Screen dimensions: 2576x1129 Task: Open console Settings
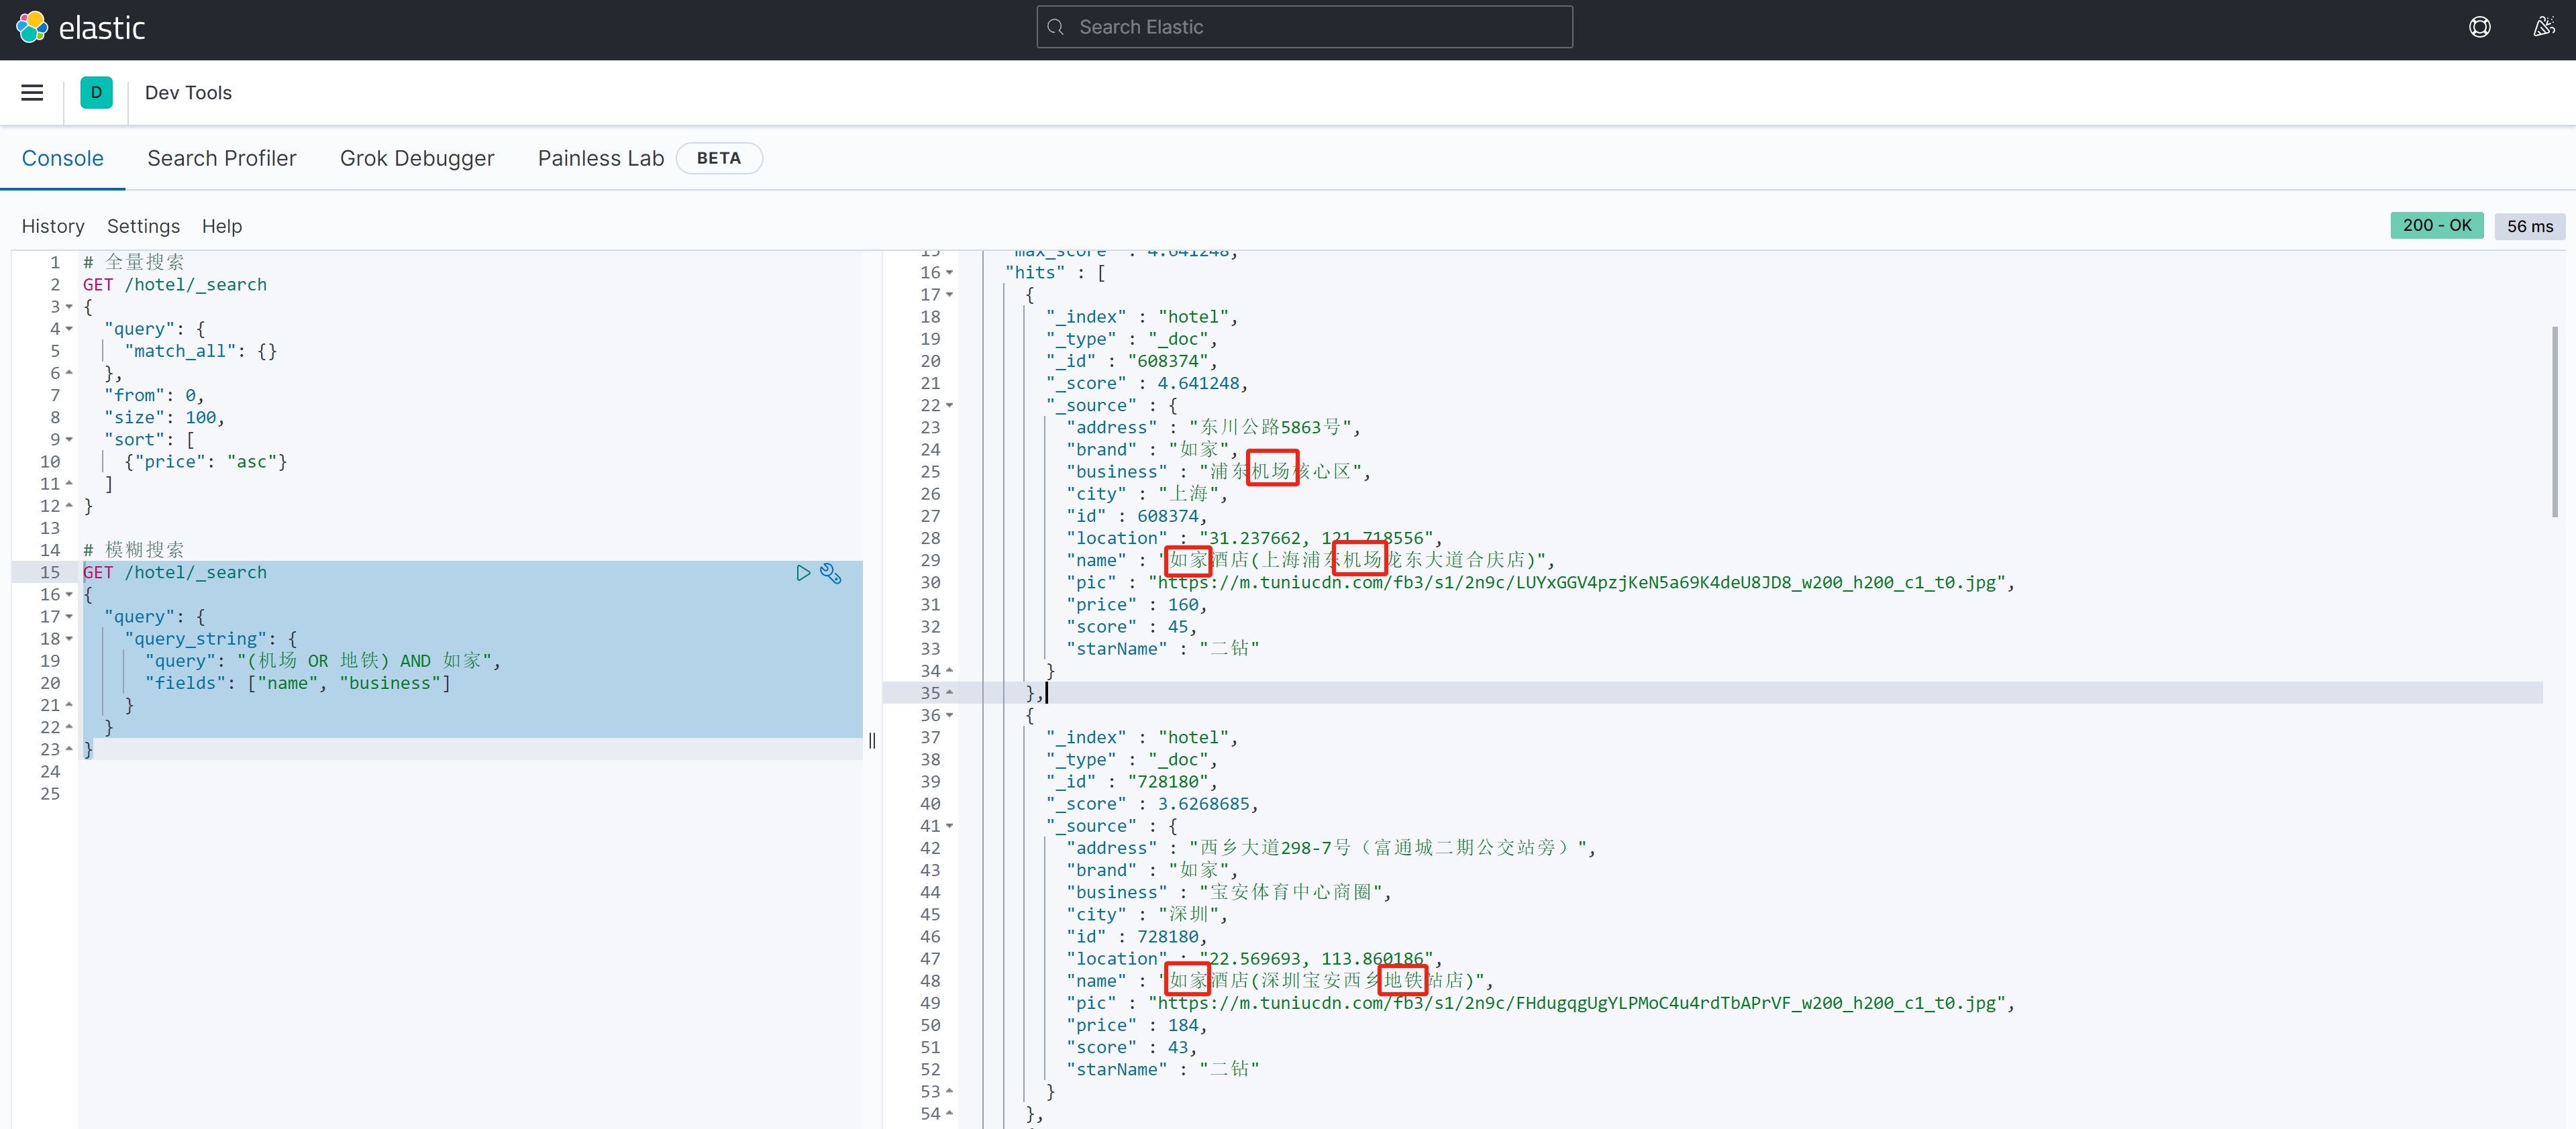143,226
